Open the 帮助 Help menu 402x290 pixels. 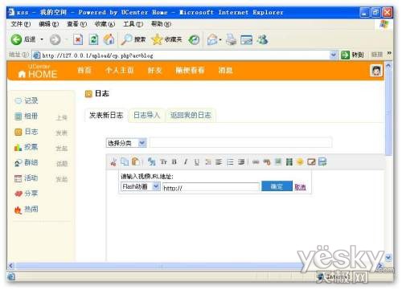[x=161, y=24]
